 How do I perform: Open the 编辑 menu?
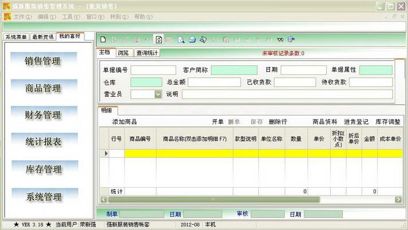click(x=47, y=17)
